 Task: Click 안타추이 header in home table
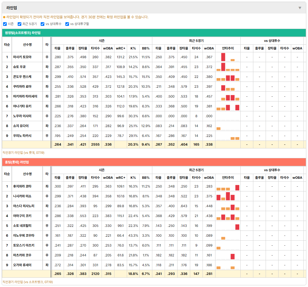[228, 178]
